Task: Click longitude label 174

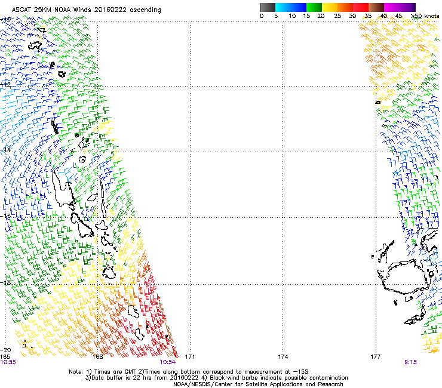Action: (x=283, y=357)
